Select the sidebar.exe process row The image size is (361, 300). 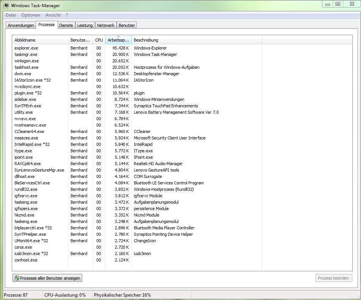point(137,99)
